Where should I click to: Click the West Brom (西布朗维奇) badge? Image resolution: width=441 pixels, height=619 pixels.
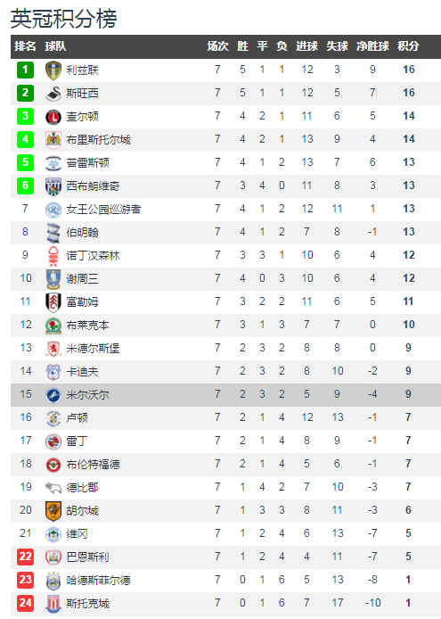click(53, 186)
